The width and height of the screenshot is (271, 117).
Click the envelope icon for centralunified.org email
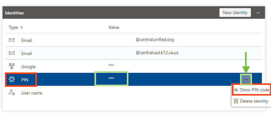(12, 40)
